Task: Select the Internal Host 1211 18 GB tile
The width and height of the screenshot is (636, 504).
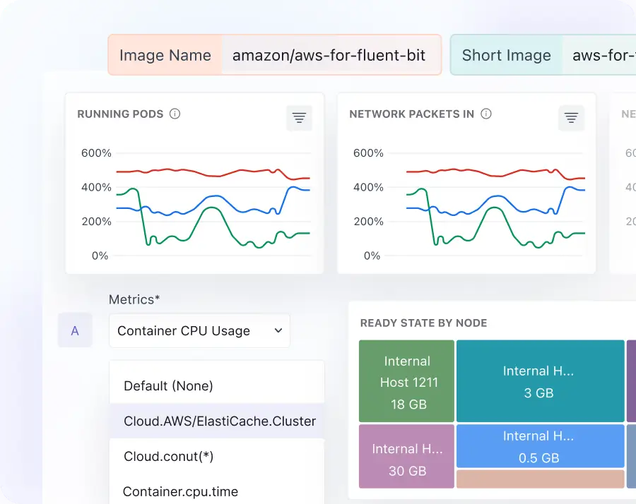Action: (x=406, y=381)
